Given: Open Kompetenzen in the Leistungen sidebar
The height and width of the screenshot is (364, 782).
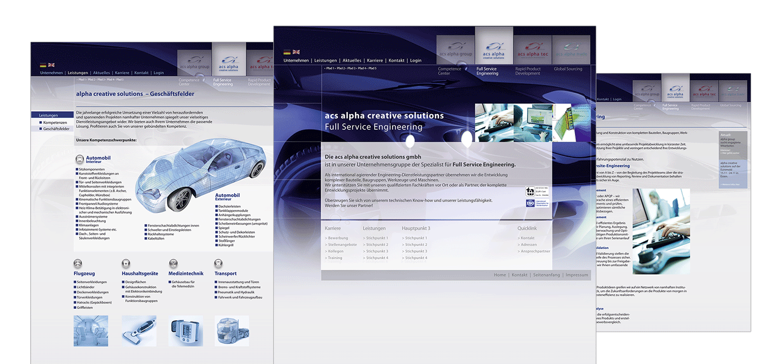Looking at the screenshot, I should tap(55, 122).
